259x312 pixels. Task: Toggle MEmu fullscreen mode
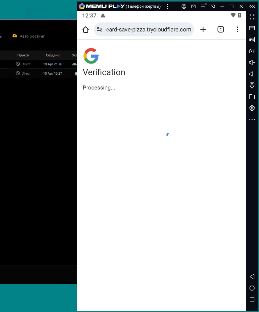tap(252, 17)
